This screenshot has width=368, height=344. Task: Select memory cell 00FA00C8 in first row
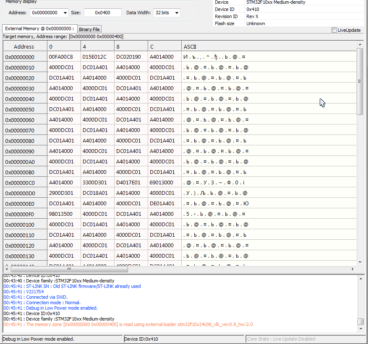click(61, 57)
